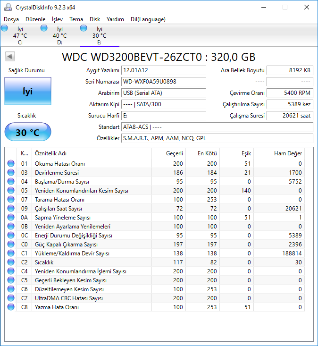
Task: Open the Düzenle menu
Action: pyautogui.click(x=35, y=19)
